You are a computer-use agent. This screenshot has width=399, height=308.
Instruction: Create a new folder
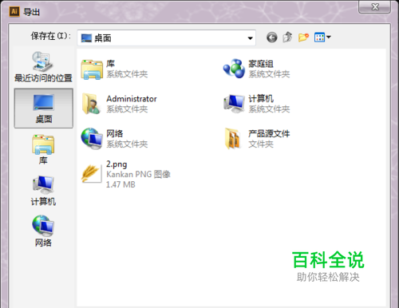tap(303, 38)
